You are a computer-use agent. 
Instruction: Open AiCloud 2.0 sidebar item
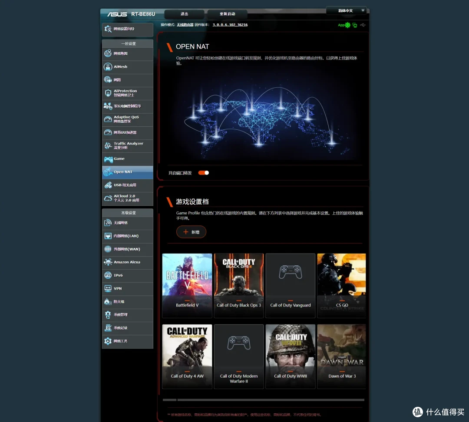[x=127, y=198]
